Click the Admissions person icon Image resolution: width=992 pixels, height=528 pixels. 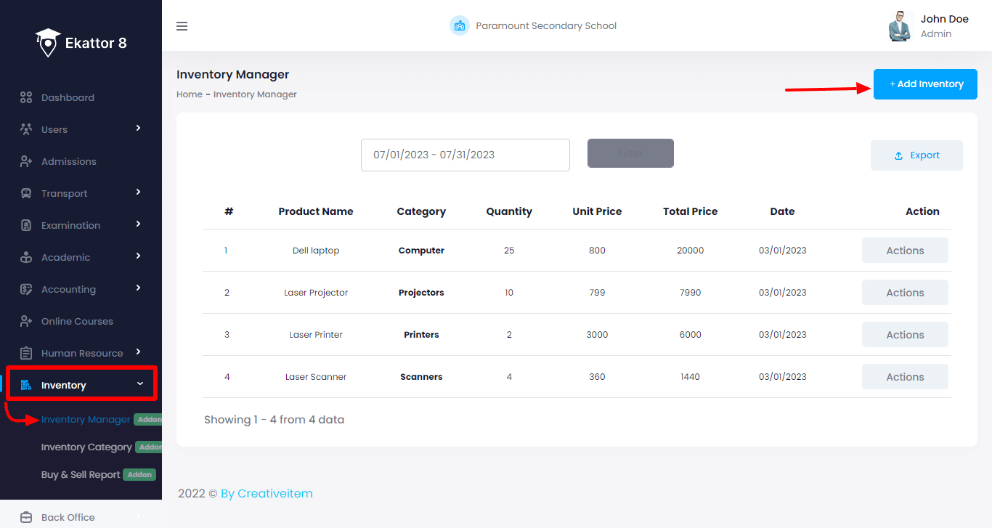pos(26,161)
